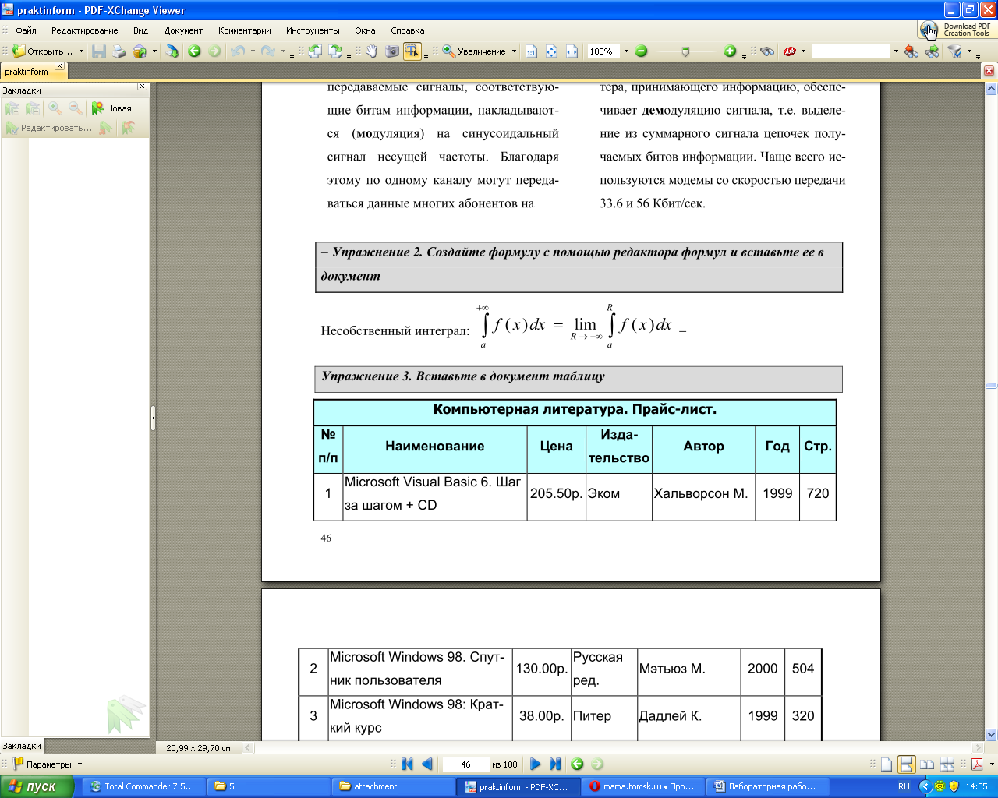Rotate page clockwise icon
The height and width of the screenshot is (798, 998).
335,51
